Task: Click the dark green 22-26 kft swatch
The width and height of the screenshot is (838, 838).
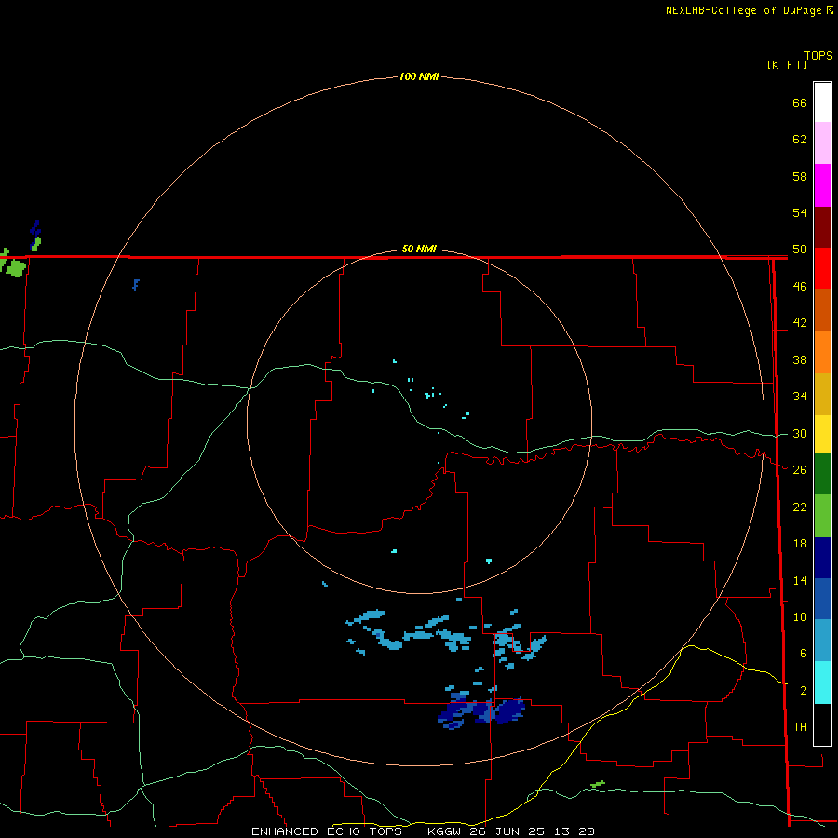Action: click(x=822, y=474)
